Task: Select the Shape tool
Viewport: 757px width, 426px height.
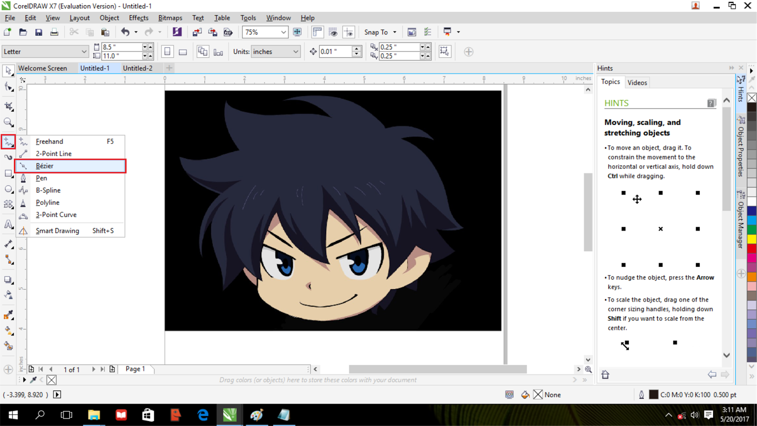Action: click(8, 87)
